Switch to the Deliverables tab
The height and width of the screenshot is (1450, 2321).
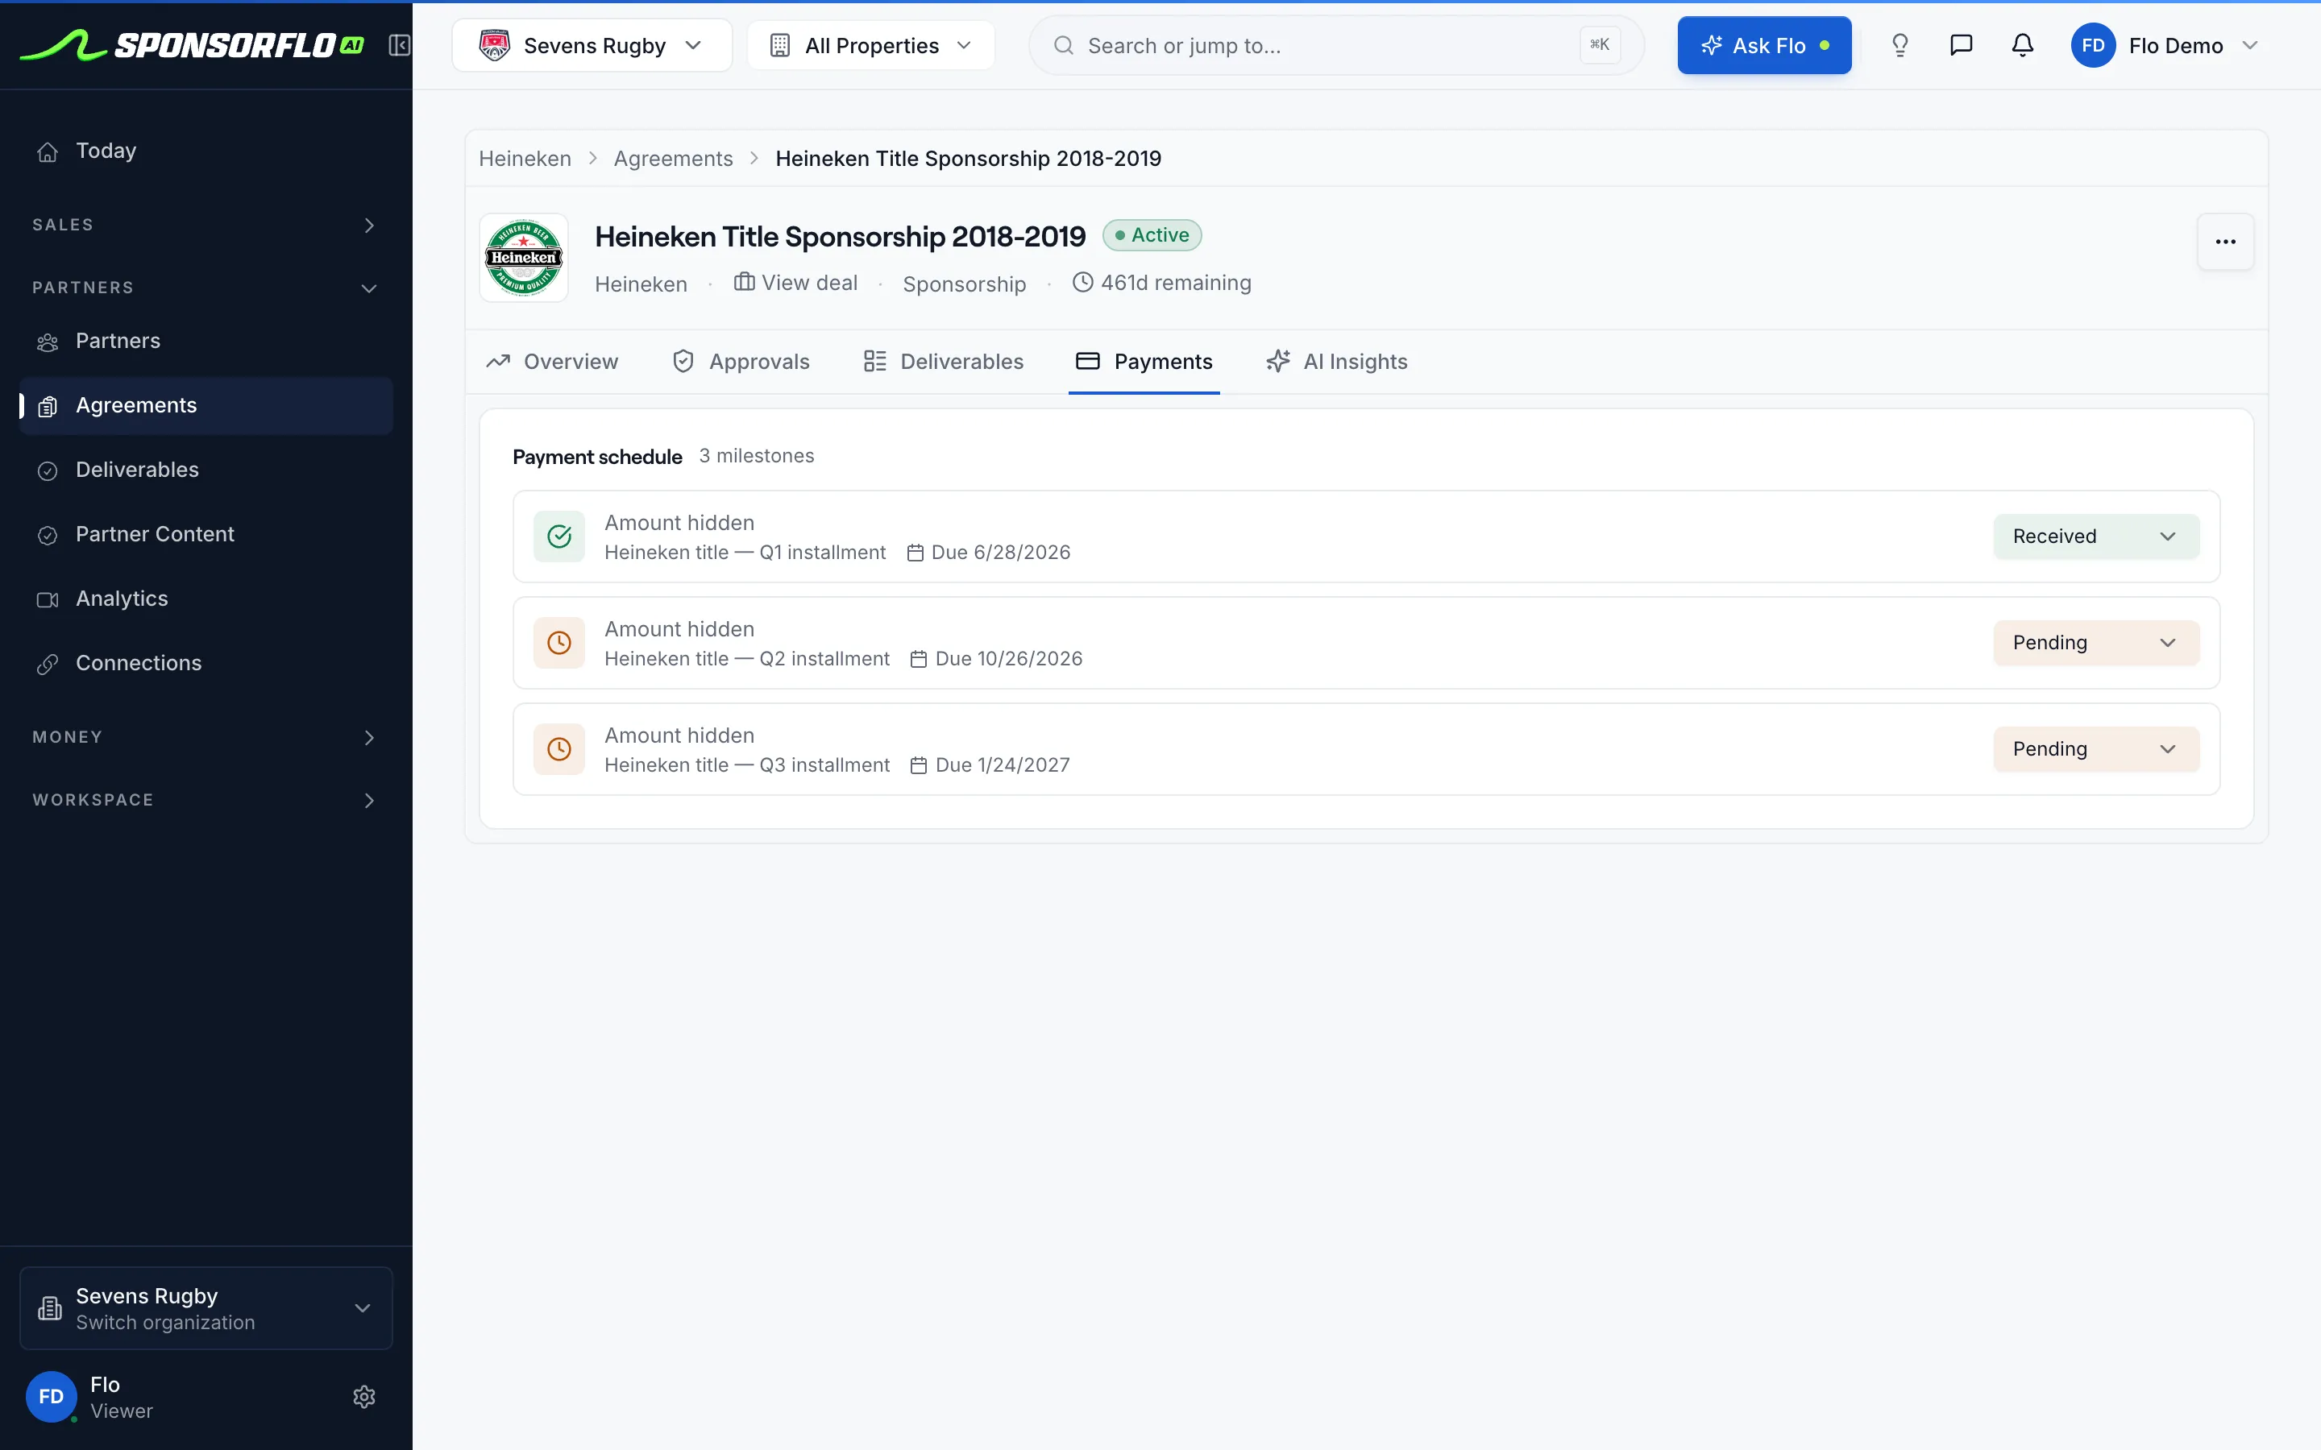click(944, 362)
